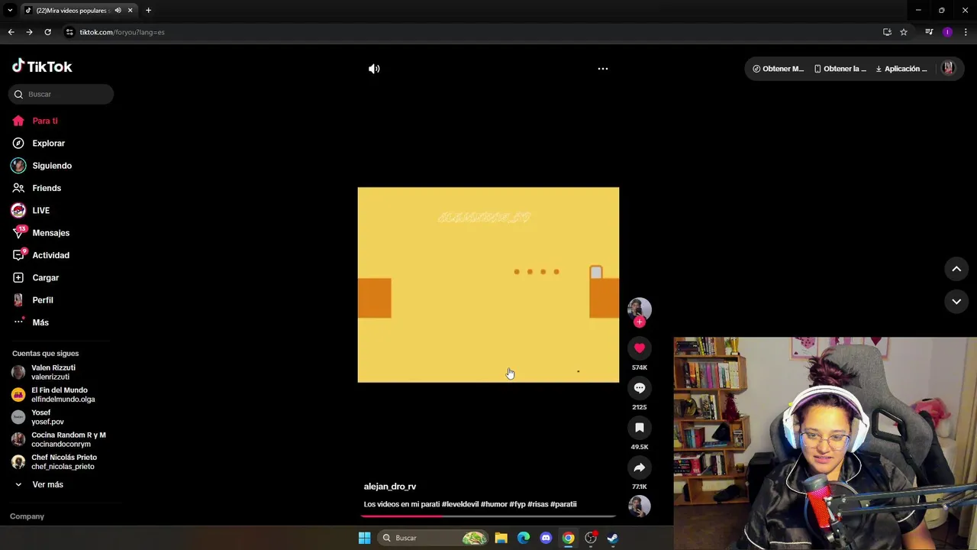Open creator avatar above the like button
Viewport: 977px width, 550px height.
pyautogui.click(x=640, y=308)
